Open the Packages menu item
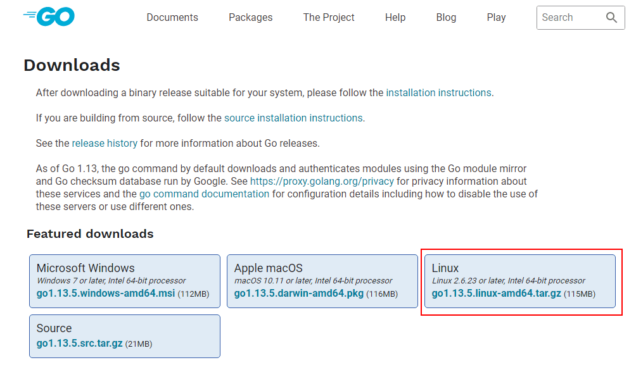Screen dimensions: 636x372 tap(251, 18)
